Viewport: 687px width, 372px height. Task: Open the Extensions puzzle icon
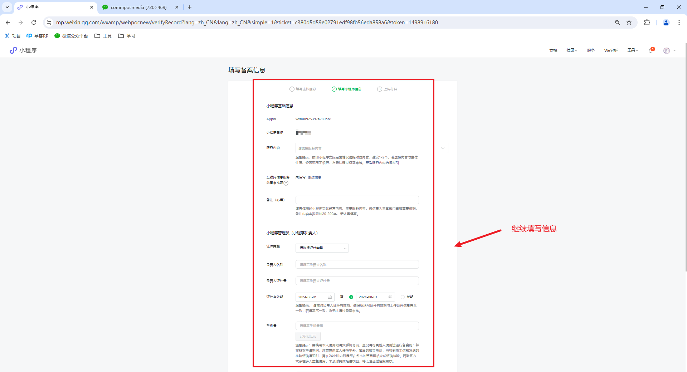647,23
